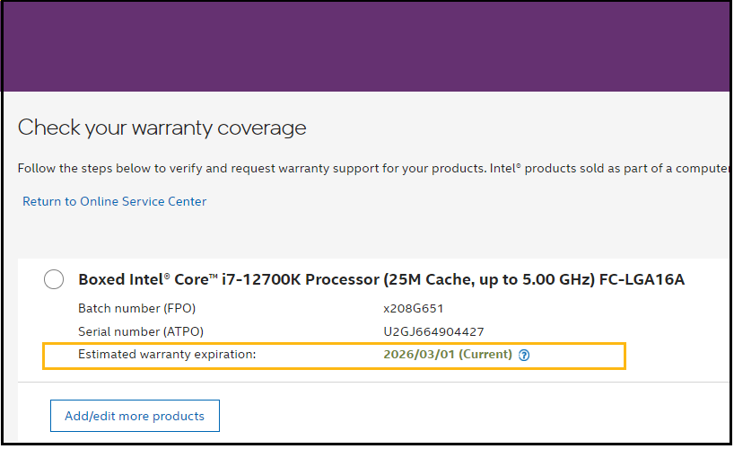Click the Intel products sold sentence
The image size is (734, 449).
coord(609,169)
